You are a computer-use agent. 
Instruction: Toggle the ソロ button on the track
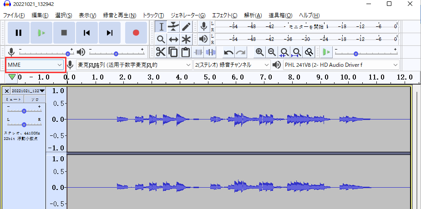(x=35, y=100)
